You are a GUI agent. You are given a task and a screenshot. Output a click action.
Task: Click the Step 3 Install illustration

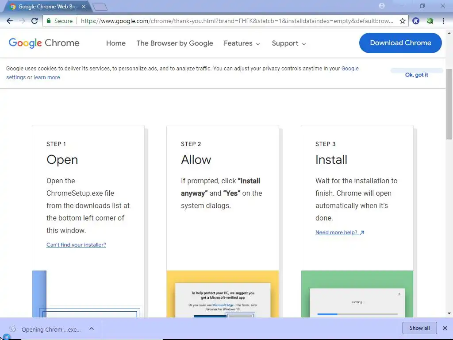[x=357, y=294]
